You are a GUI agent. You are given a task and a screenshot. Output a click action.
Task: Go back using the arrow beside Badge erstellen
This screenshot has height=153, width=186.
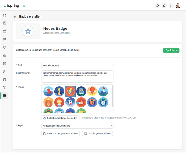(15, 17)
